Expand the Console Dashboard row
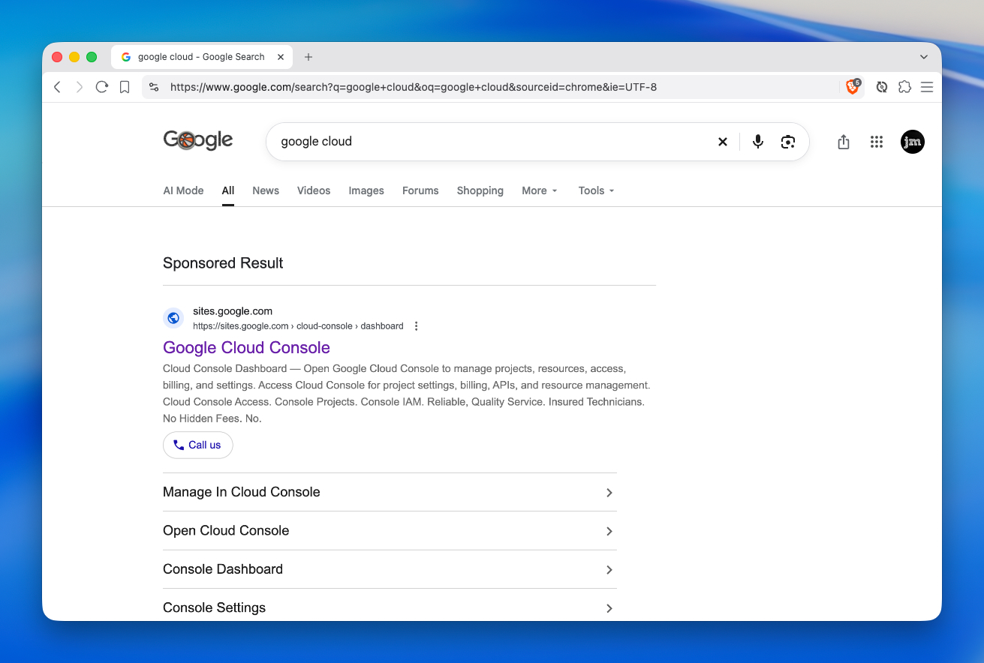984x663 pixels. click(x=390, y=569)
